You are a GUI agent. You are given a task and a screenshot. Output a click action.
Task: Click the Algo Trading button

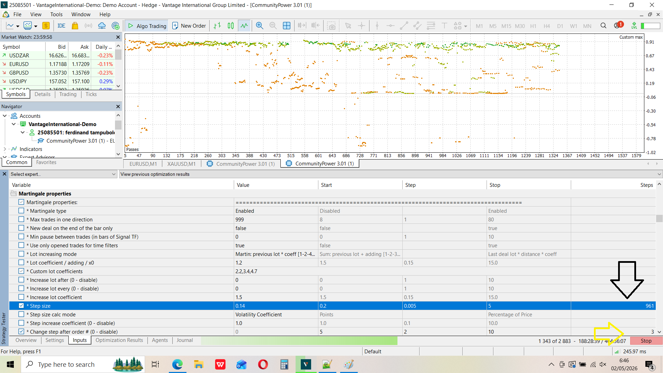coord(147,26)
